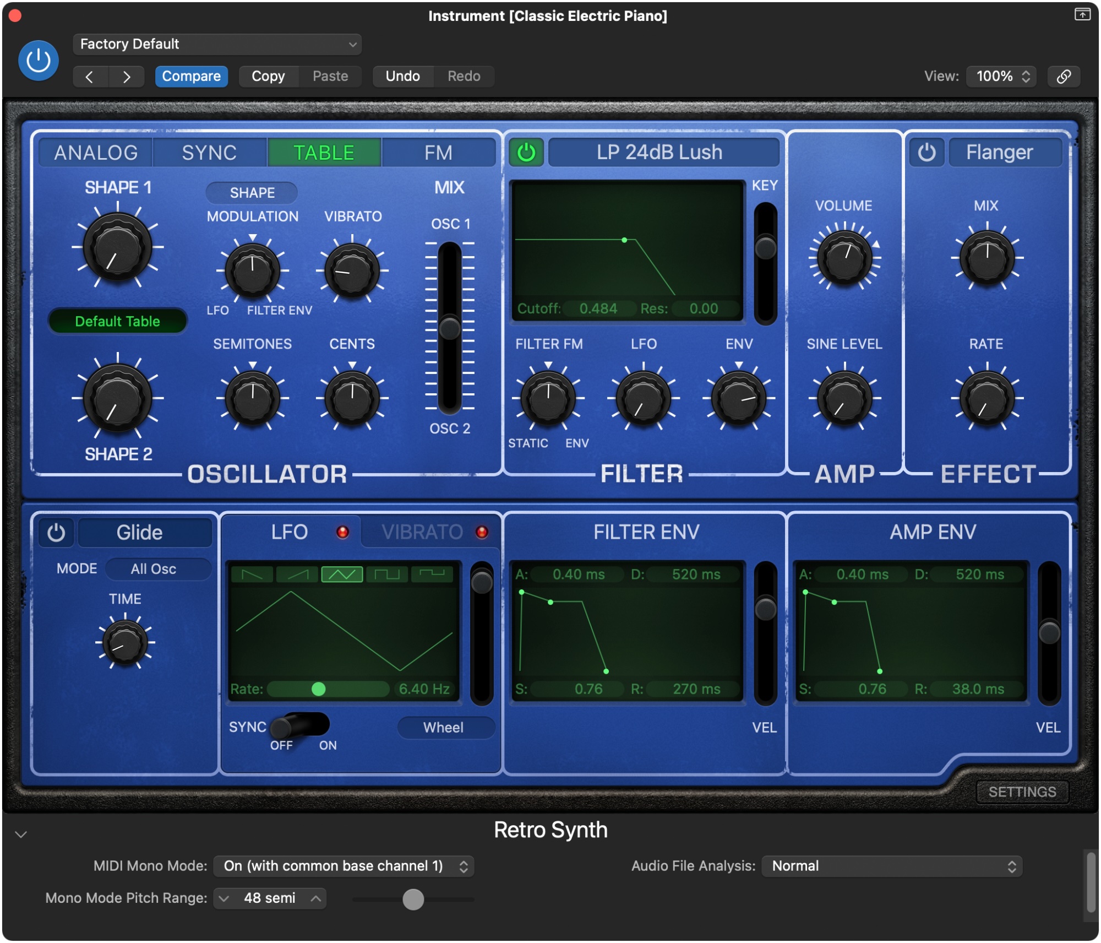Select the rising sawtooth LFO waveform
This screenshot has width=1101, height=943.
point(297,575)
